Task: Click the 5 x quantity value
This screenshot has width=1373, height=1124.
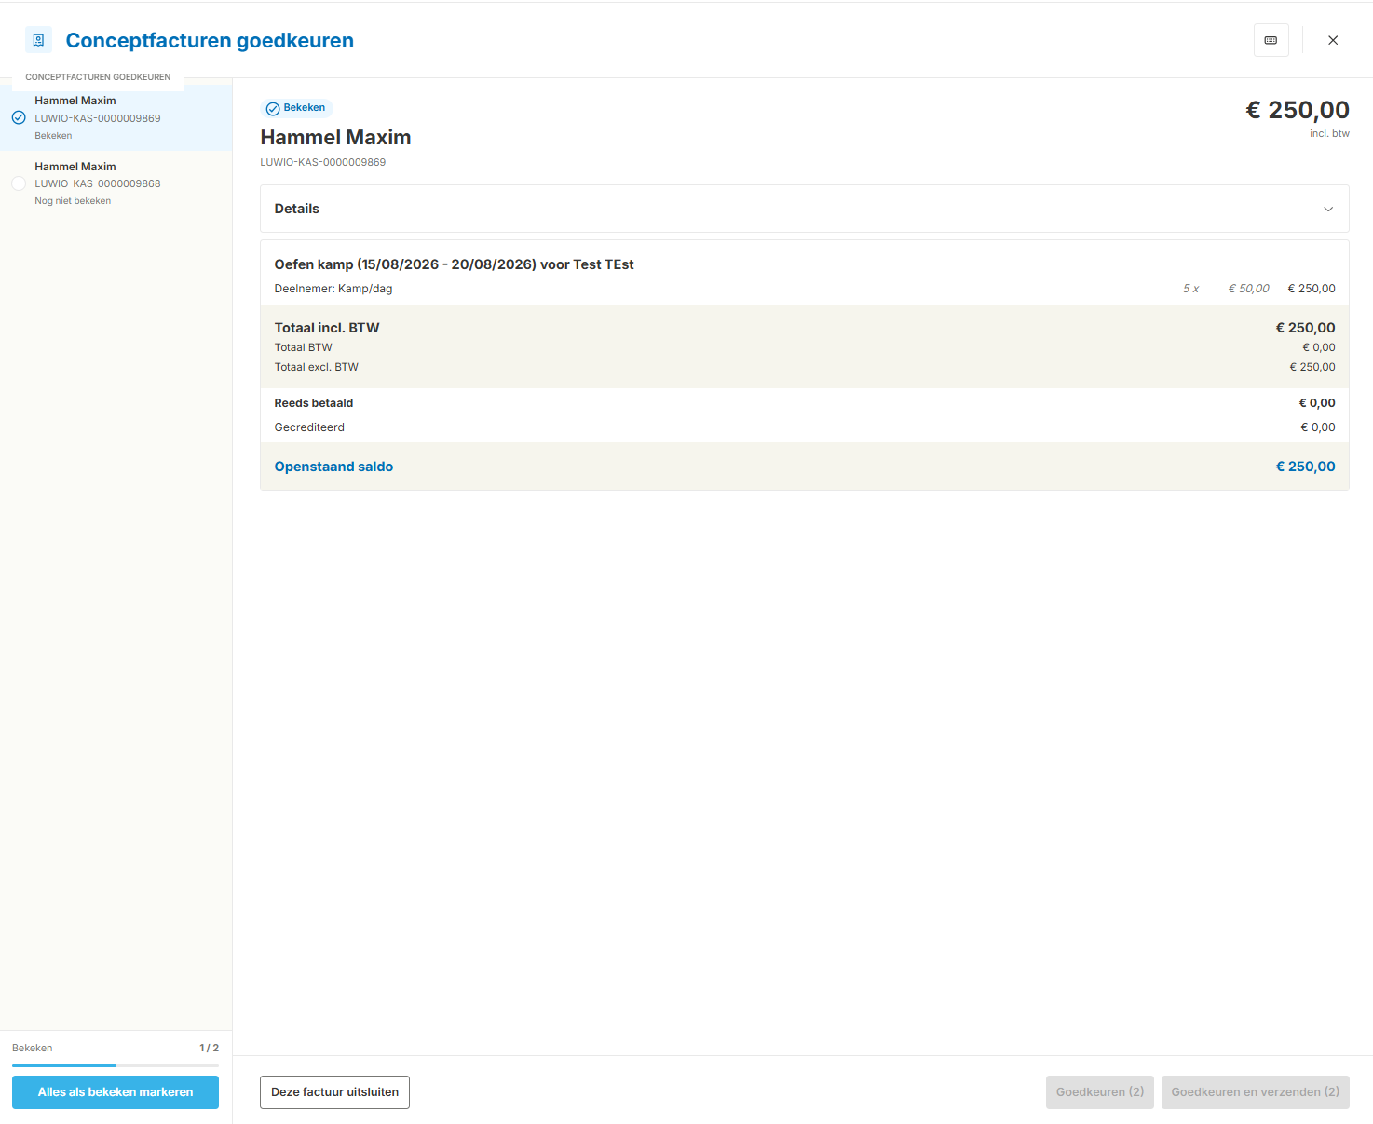Action: [x=1190, y=289]
